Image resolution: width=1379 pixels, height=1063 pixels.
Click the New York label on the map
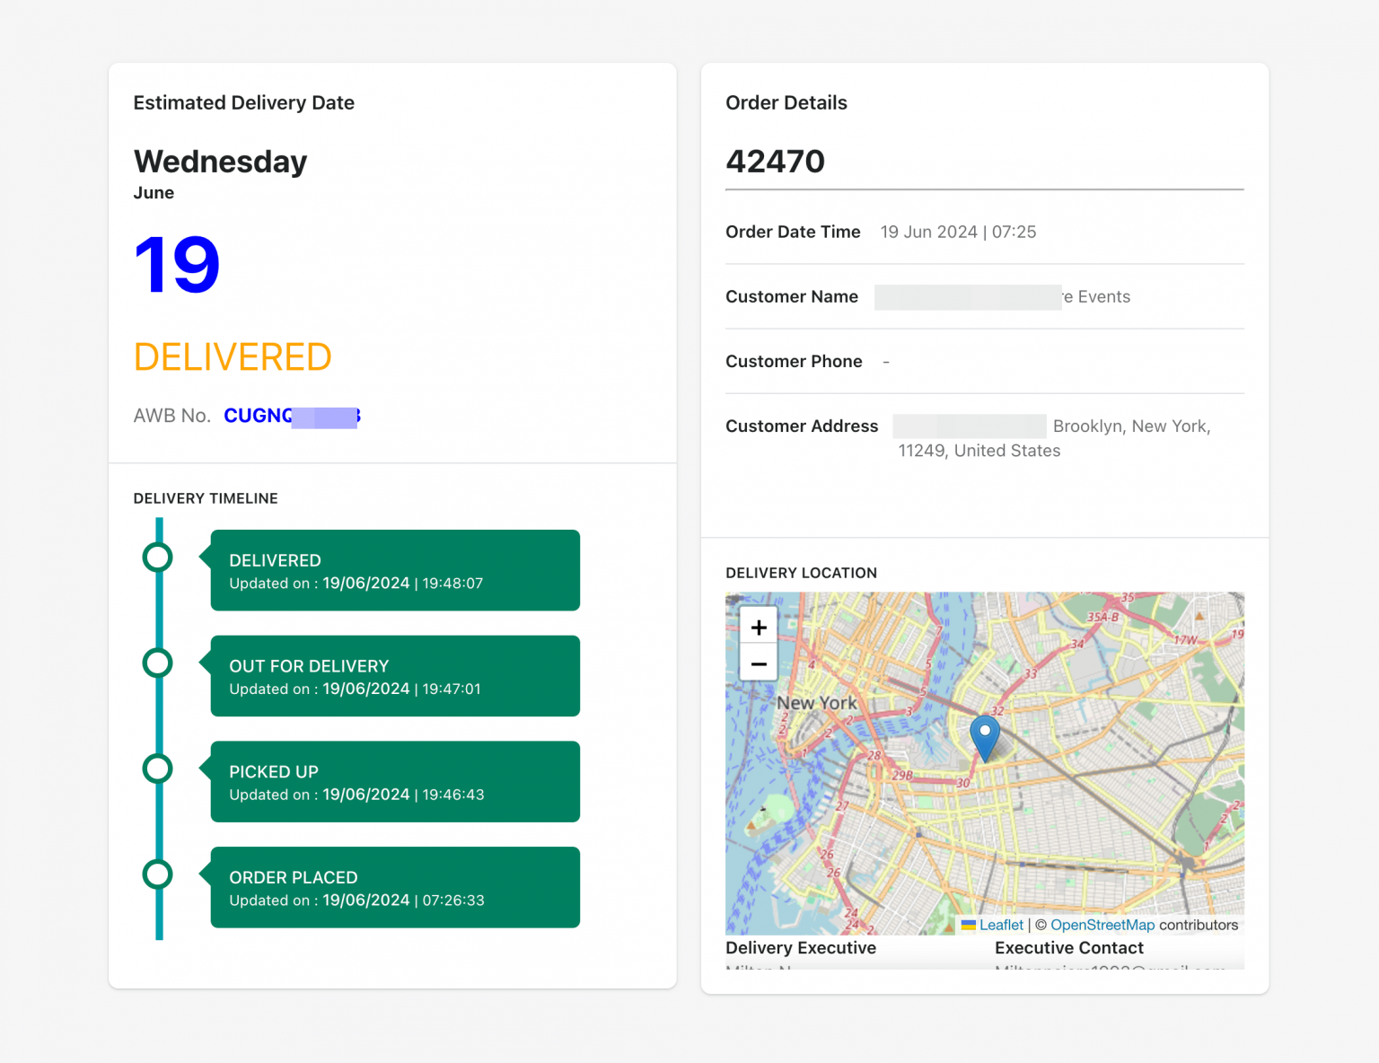pyautogui.click(x=817, y=703)
